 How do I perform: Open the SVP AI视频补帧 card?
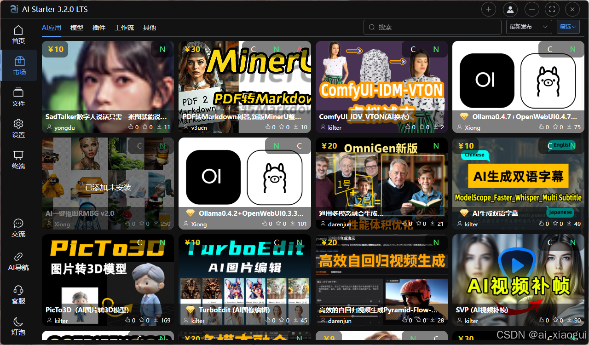(518, 280)
